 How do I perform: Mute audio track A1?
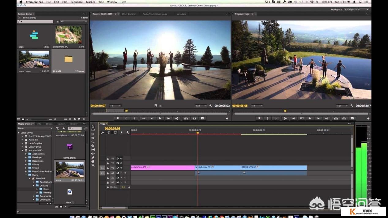(121, 173)
